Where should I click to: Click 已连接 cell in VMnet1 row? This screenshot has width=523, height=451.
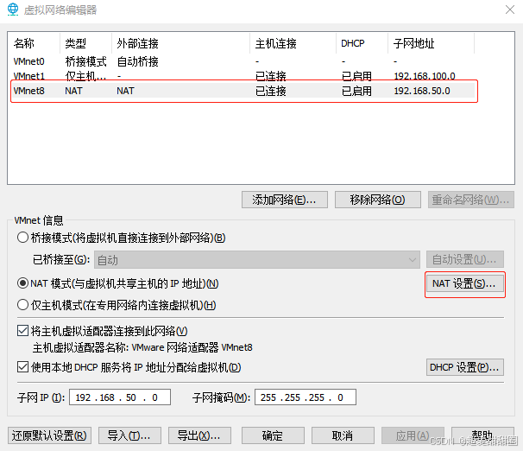(270, 76)
